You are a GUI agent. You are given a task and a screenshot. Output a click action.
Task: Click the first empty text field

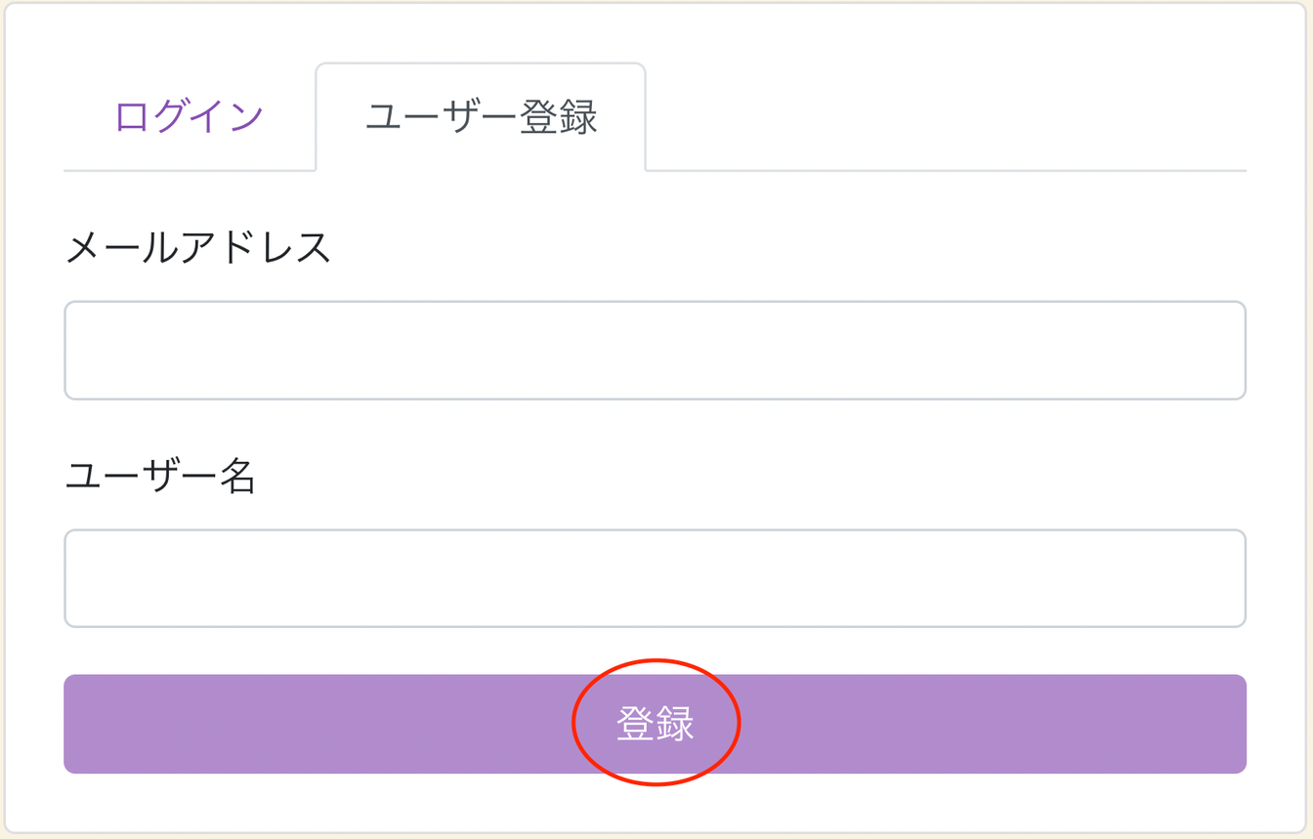coord(655,350)
